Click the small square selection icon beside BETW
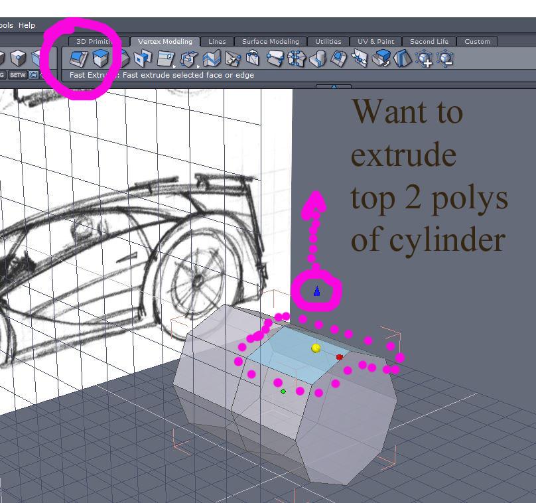This screenshot has width=536, height=503. click(33, 75)
